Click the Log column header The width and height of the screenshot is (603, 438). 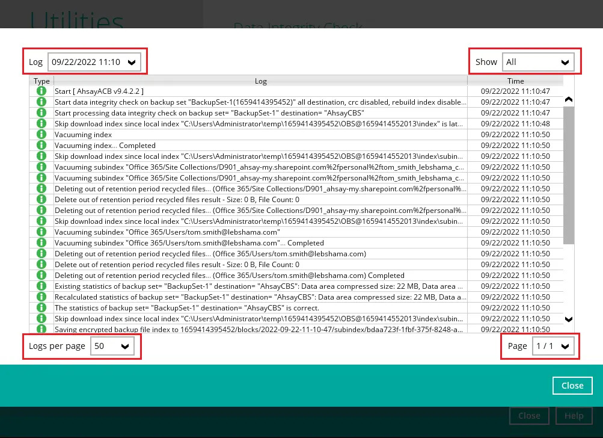pos(260,81)
